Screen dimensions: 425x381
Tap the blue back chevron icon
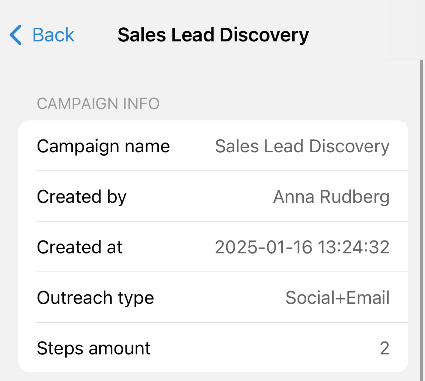[x=16, y=35]
